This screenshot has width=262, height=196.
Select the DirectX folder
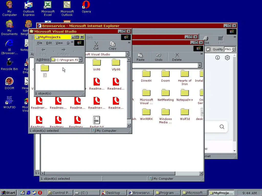[x=146, y=76]
